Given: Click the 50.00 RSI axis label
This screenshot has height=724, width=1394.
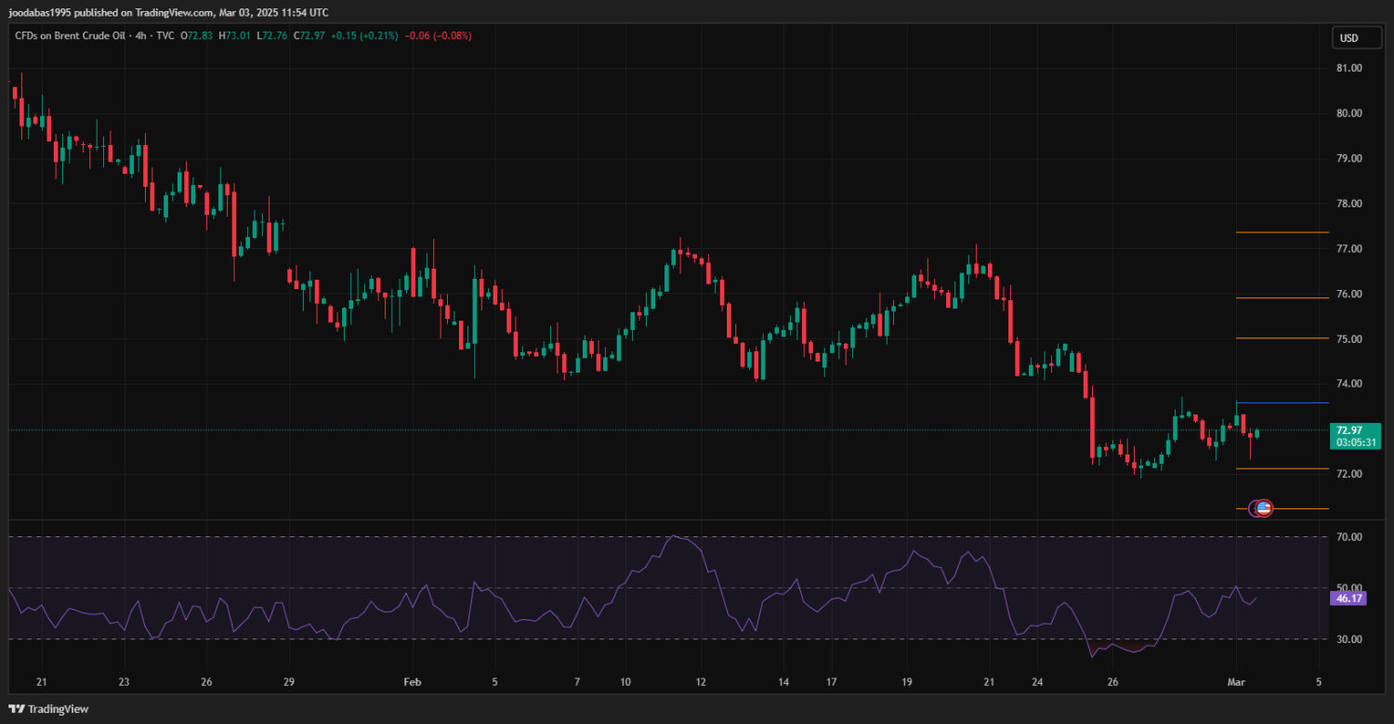Looking at the screenshot, I should (1348, 587).
